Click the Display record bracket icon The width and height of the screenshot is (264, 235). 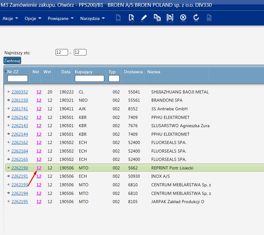(170, 17)
